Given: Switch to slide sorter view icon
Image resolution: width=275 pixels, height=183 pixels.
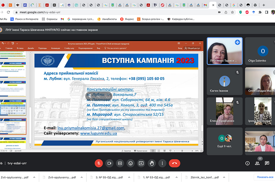Looking at the screenshot, I should [159, 151].
